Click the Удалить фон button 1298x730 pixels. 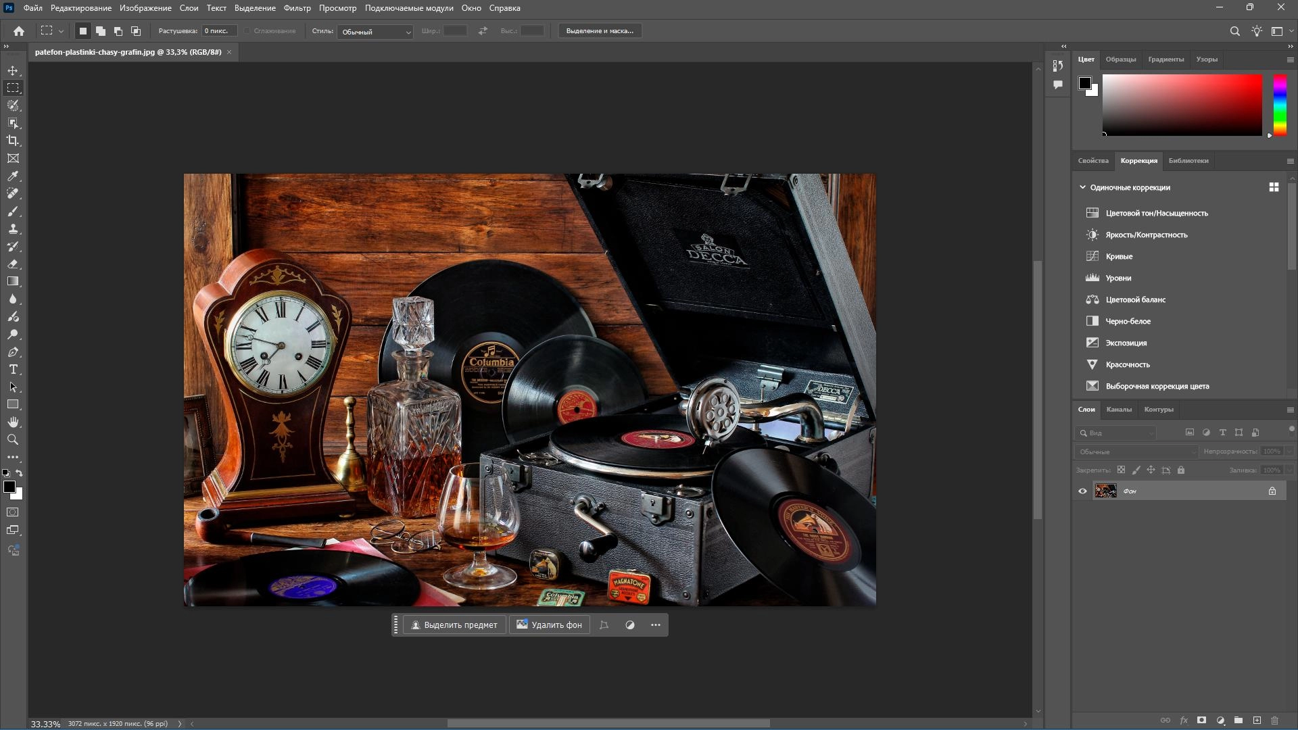coord(549,625)
